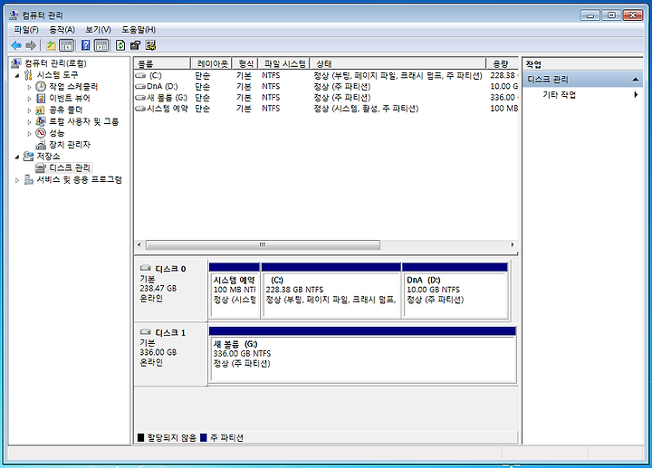Click the disk settings toolbar icon

click(x=150, y=45)
